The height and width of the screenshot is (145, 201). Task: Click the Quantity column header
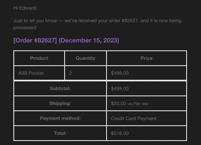click(x=86, y=58)
